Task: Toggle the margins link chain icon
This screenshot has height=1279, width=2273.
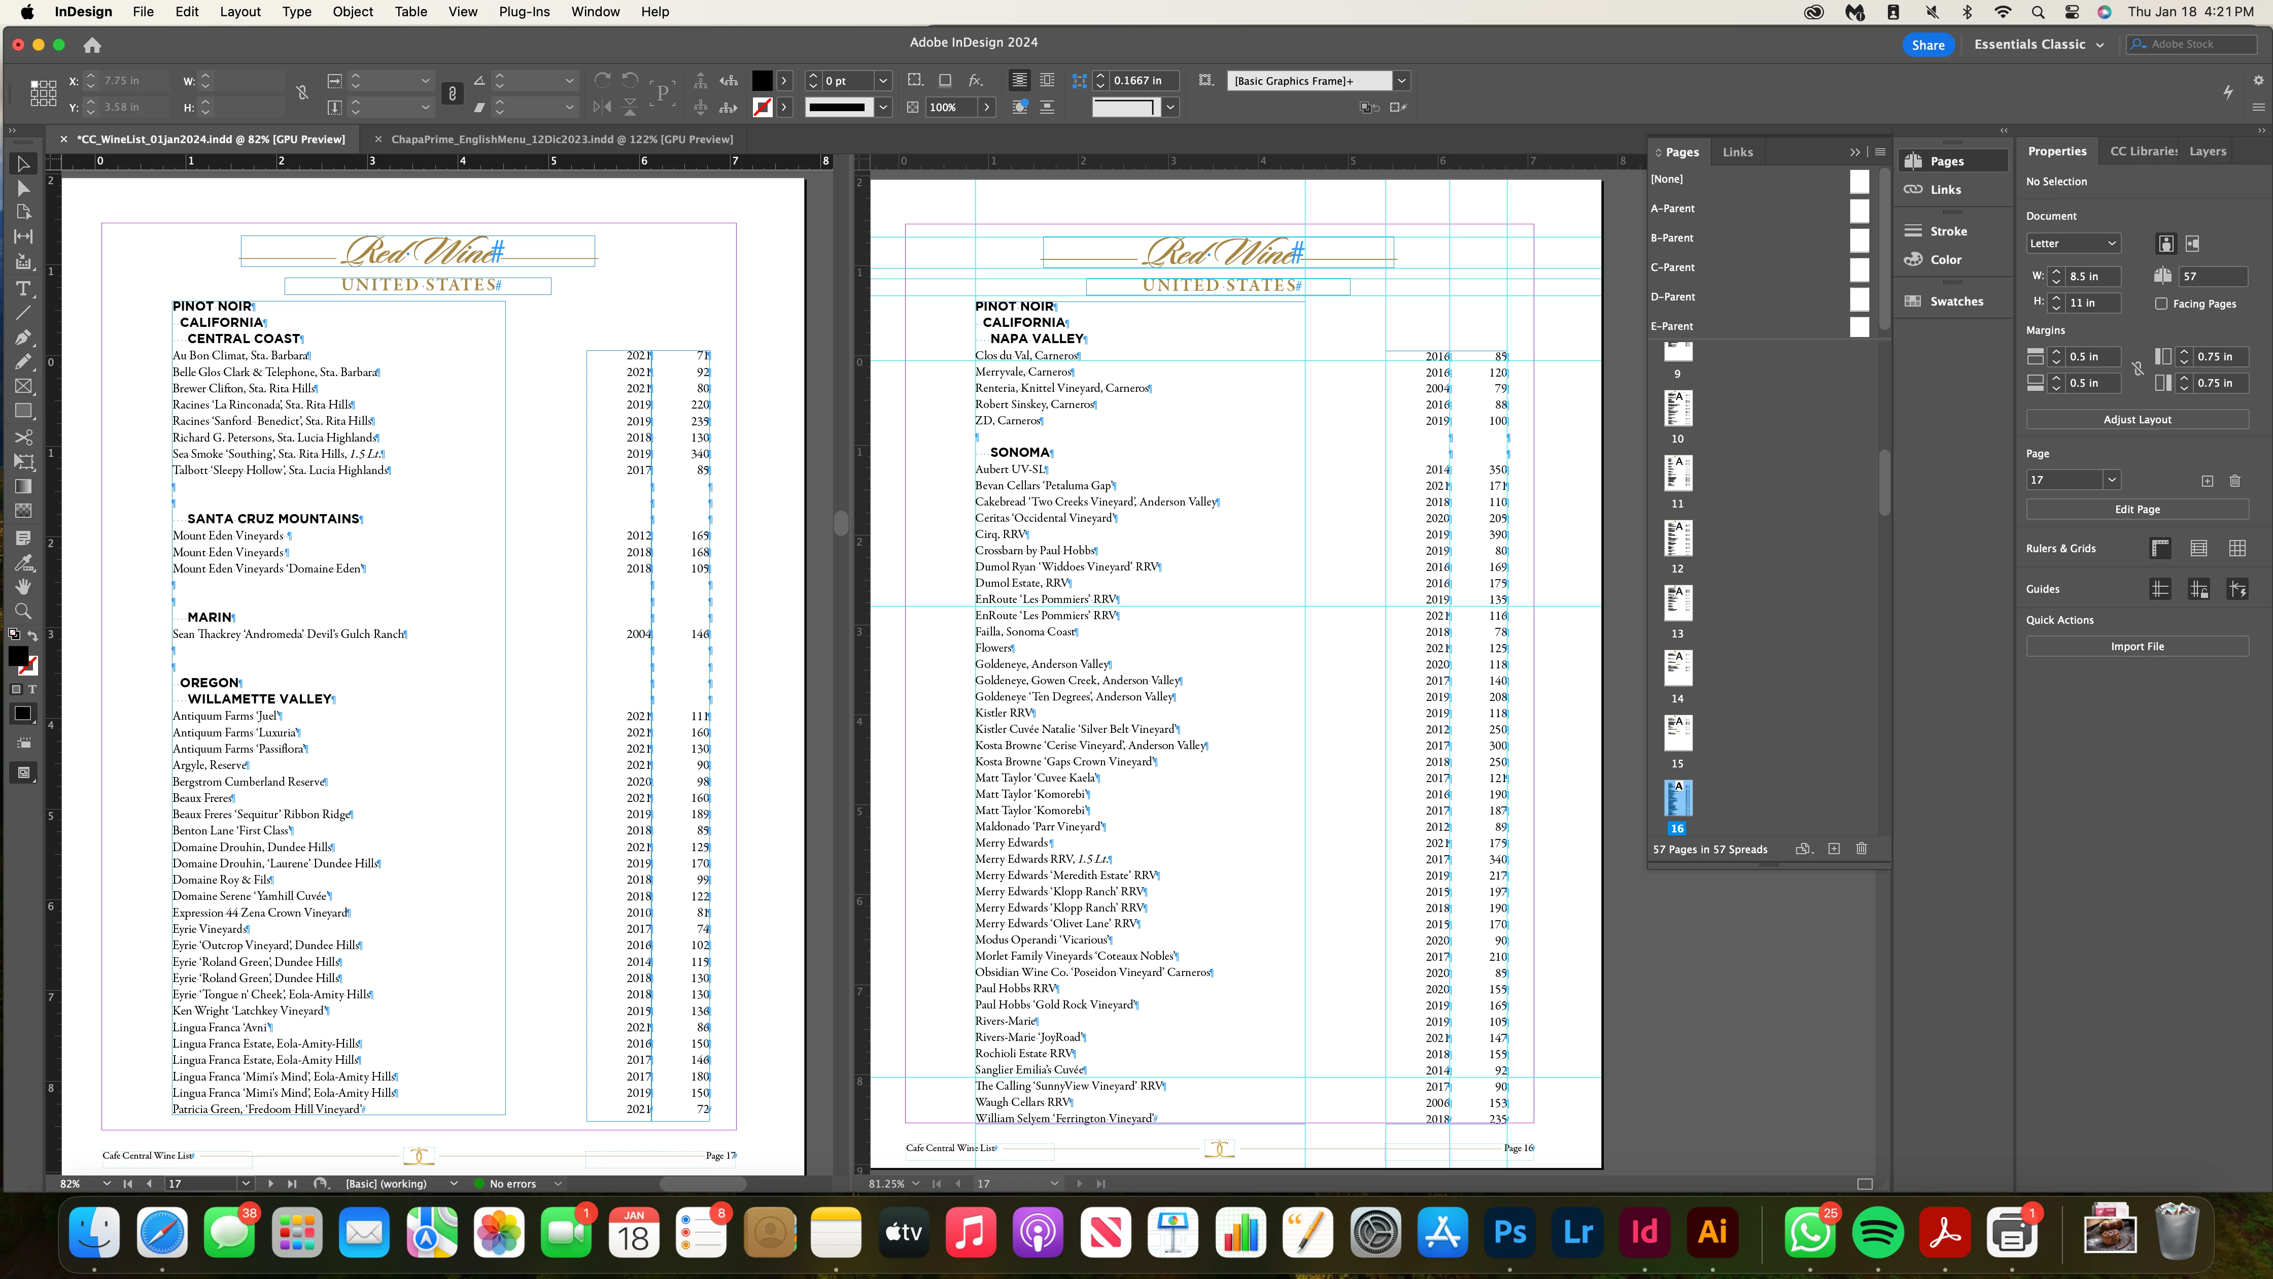Action: pos(2138,369)
